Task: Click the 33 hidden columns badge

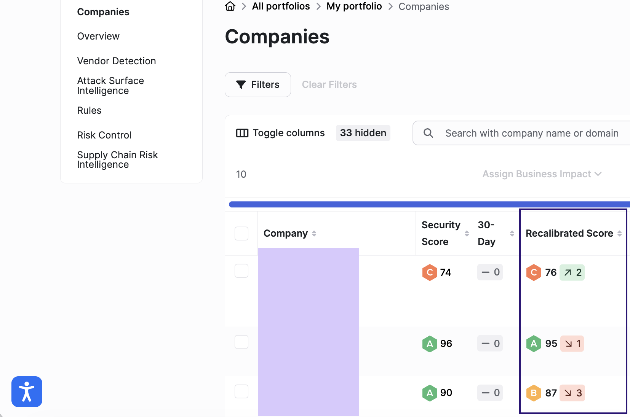Action: (363, 133)
